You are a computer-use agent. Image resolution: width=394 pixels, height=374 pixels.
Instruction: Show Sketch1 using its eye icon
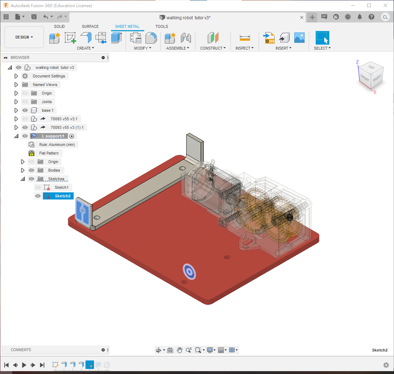pyautogui.click(x=38, y=187)
